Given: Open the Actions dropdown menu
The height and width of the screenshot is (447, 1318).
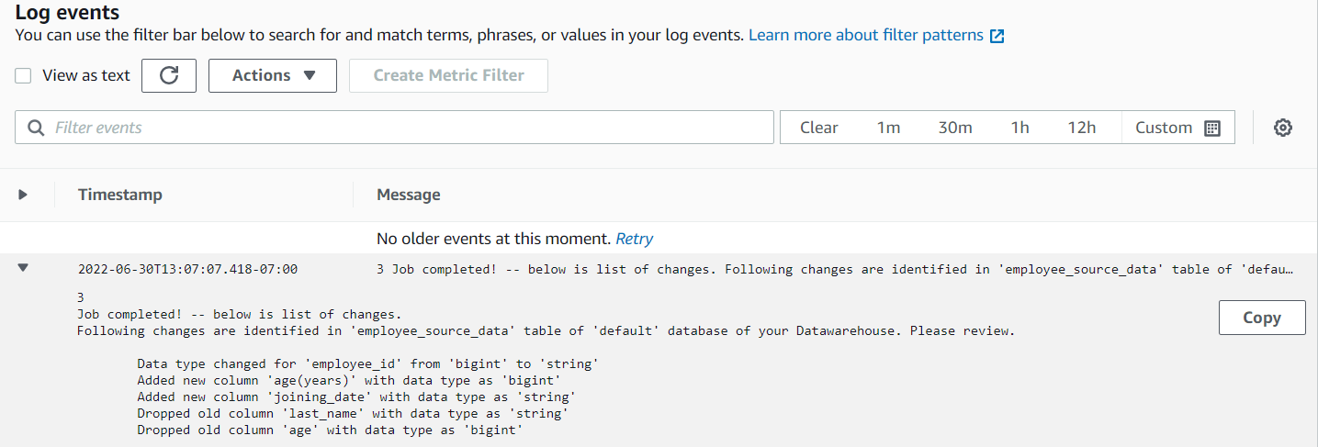Looking at the screenshot, I should (273, 75).
